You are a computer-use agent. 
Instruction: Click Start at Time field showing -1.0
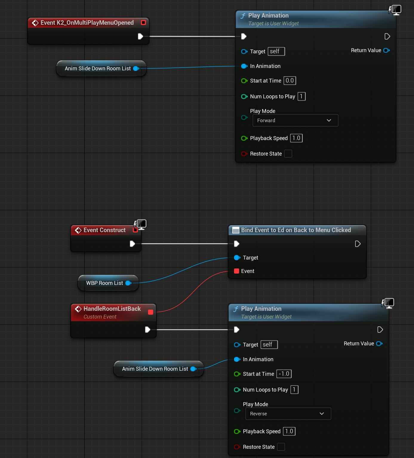click(x=284, y=374)
